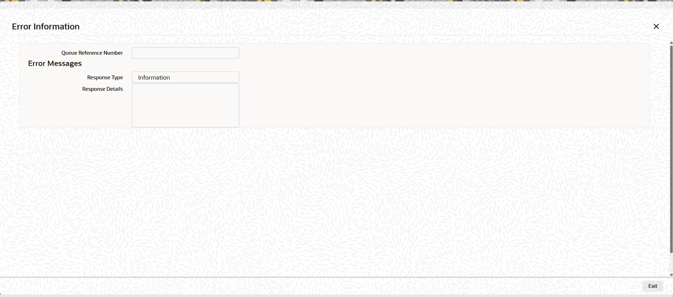The width and height of the screenshot is (673, 297).
Task: Click the Queue Reference Number input field
Action: pyautogui.click(x=186, y=53)
